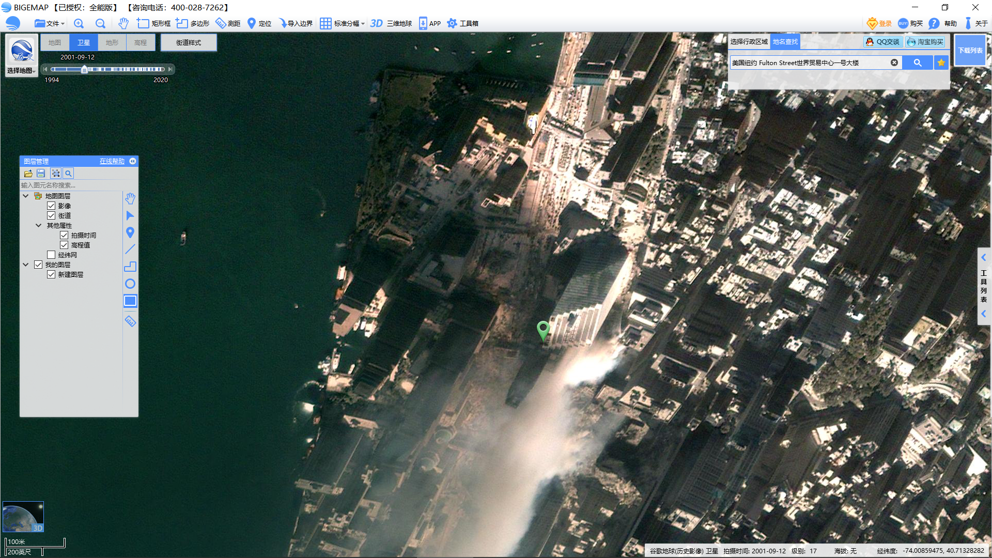
Task: Select the 矩形框 rectangle selection tool
Action: pos(153,23)
